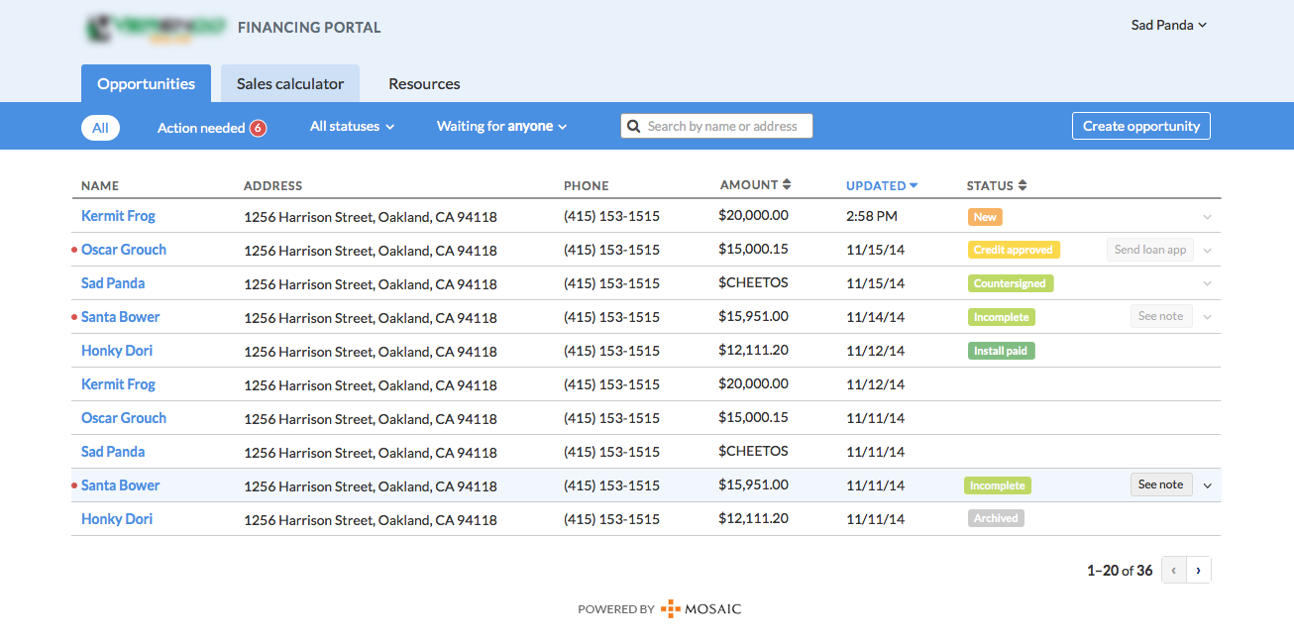The image size is (1294, 644).
Task: Open the Sad Panda opportunity updated 11/11/14
Action: point(113,452)
